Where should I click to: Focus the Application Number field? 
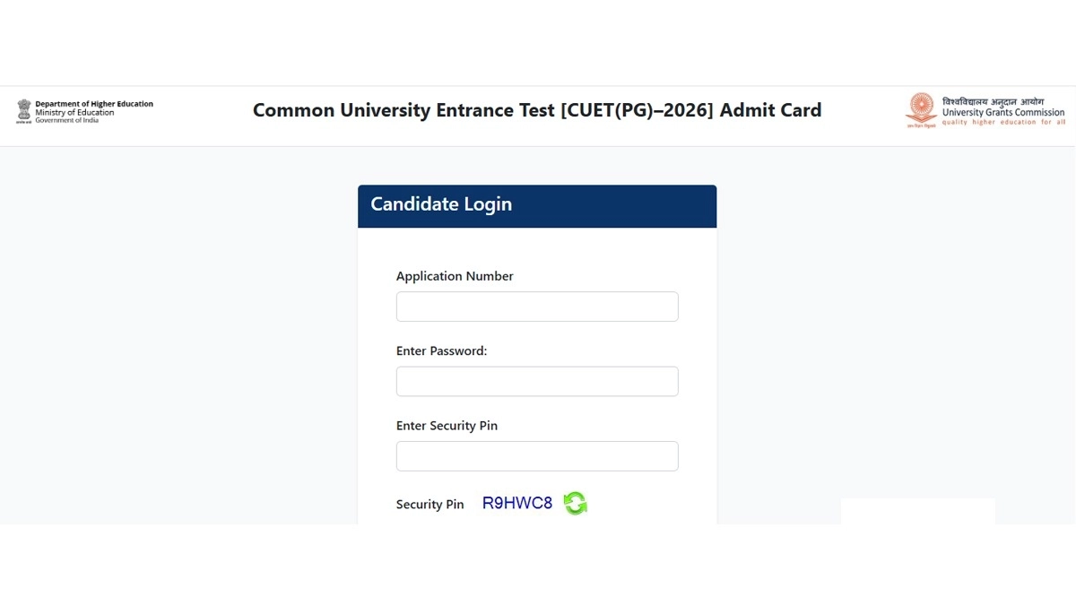tap(537, 307)
